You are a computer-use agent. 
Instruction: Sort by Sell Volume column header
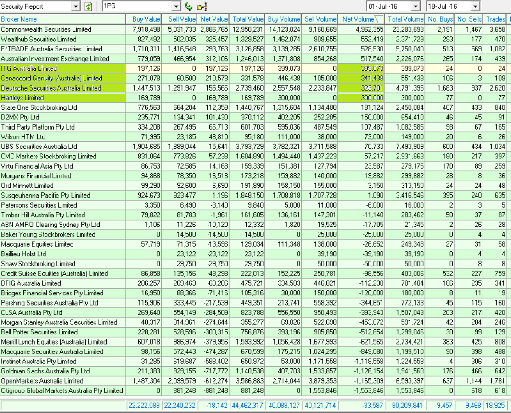[320, 19]
